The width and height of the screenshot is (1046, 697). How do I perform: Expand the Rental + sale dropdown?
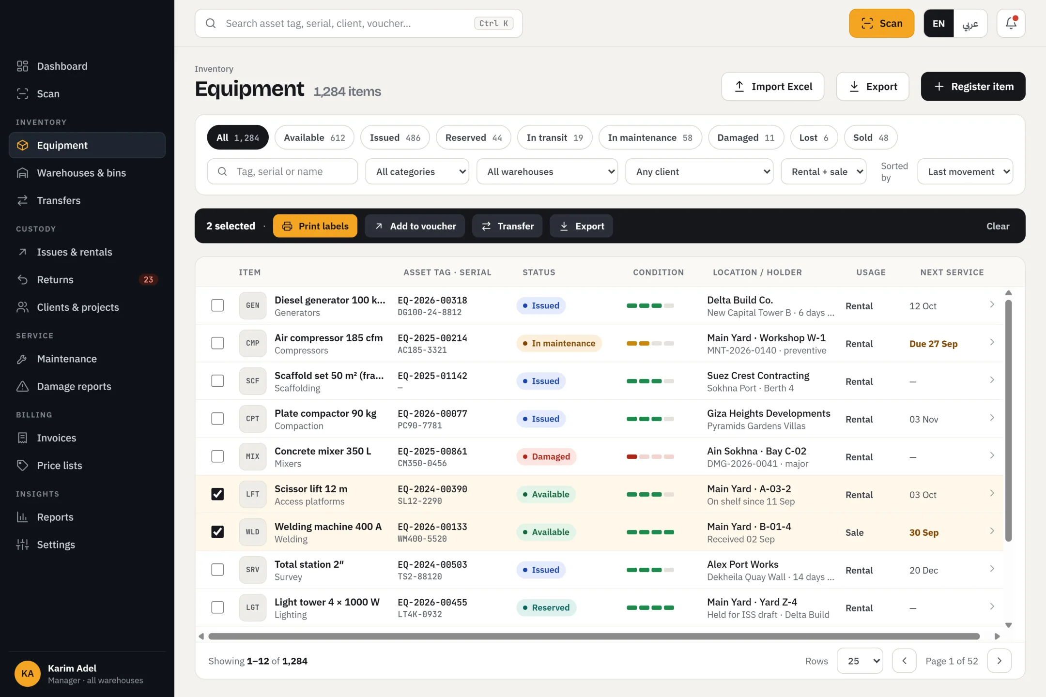823,171
